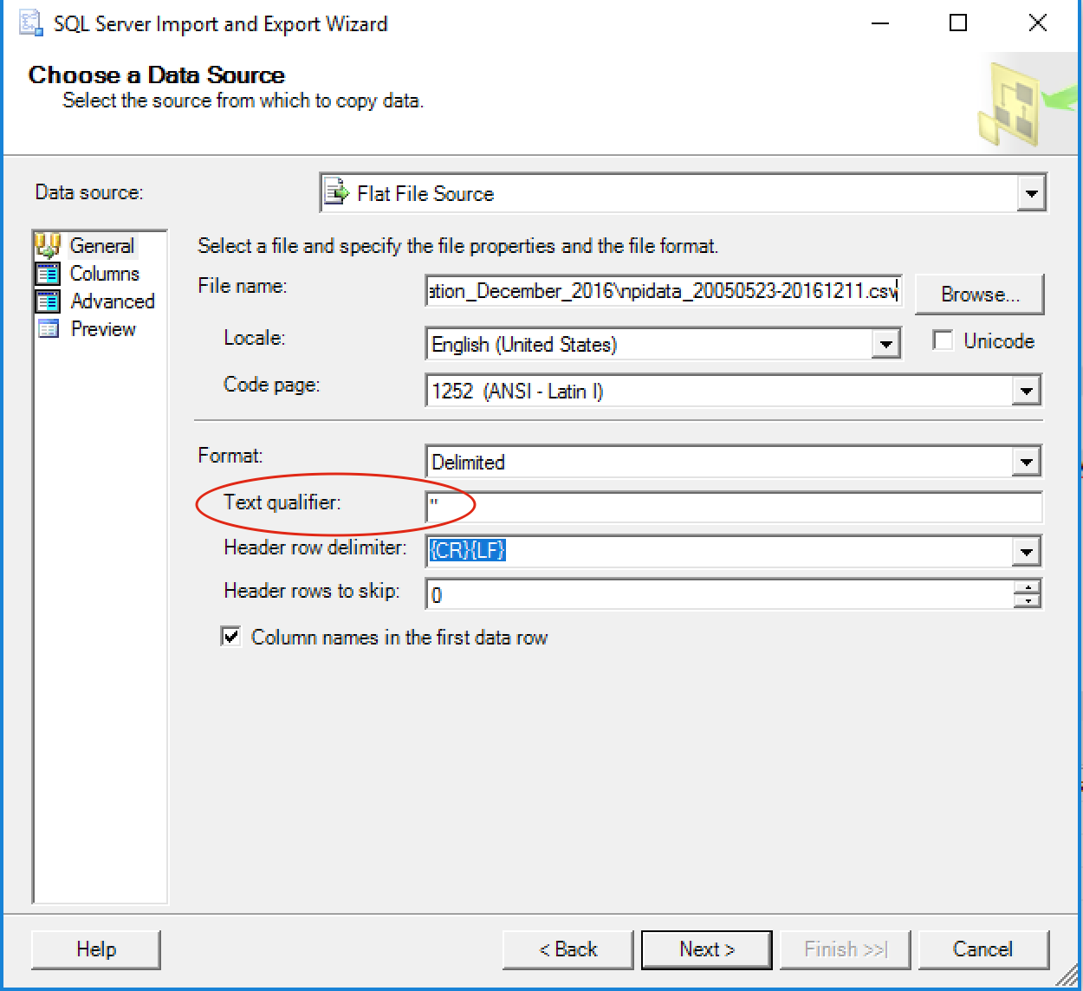Select the Columns section
Screen dimensions: 1083x991
point(104,274)
